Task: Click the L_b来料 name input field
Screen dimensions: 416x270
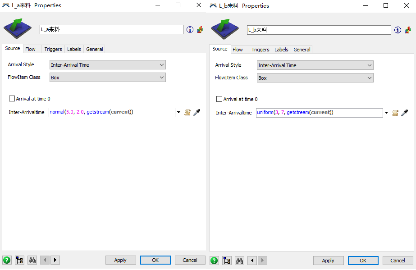Action: [319, 30]
